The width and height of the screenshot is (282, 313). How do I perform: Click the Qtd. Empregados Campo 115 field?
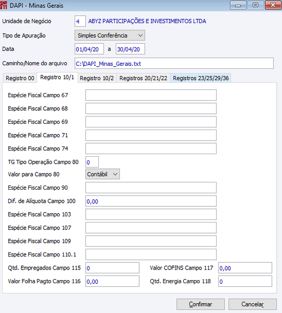[112, 268]
